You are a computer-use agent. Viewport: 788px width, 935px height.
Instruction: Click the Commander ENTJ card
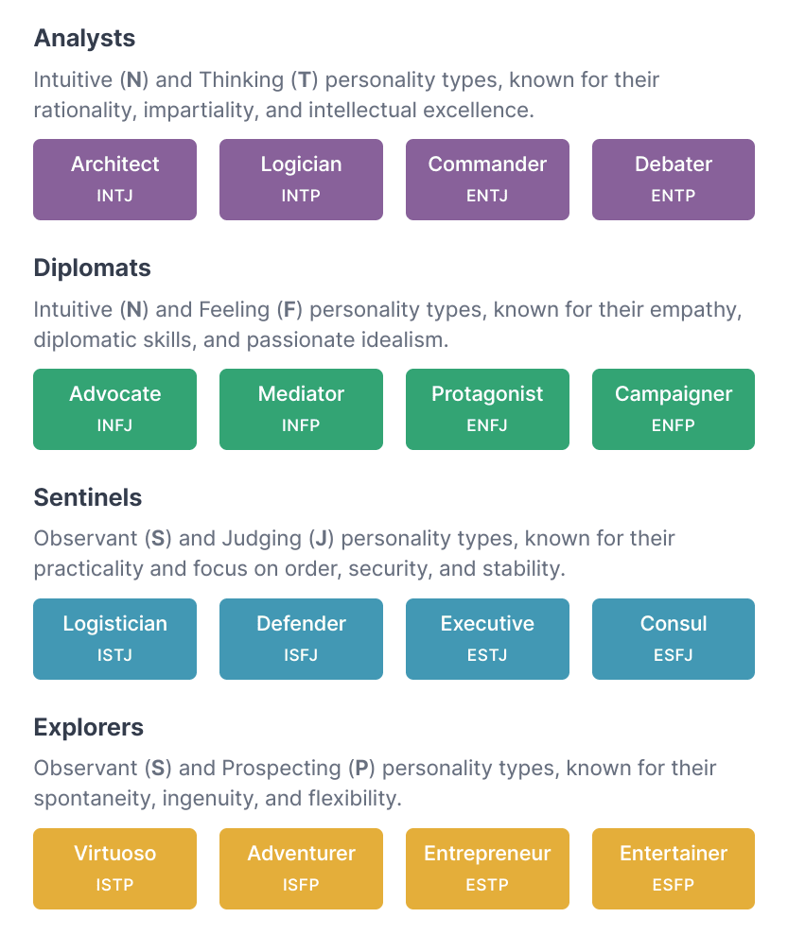pos(487,179)
